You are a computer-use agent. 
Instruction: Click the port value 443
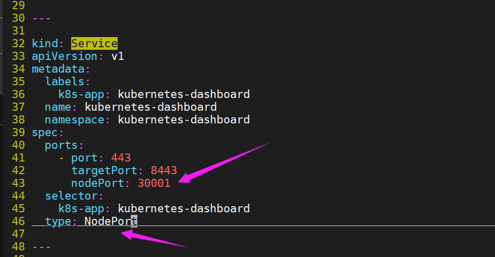point(121,157)
